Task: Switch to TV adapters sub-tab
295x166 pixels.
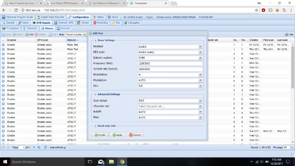Action: click(x=11, y=28)
